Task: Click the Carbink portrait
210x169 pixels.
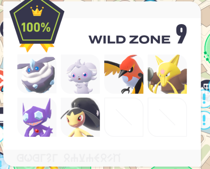Action: pyautogui.click(x=37, y=74)
